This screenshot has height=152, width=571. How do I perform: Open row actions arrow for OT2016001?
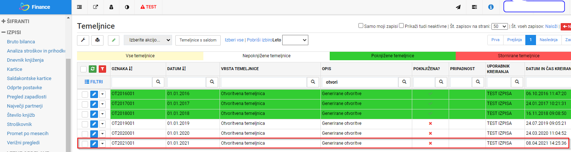pyautogui.click(x=102, y=94)
